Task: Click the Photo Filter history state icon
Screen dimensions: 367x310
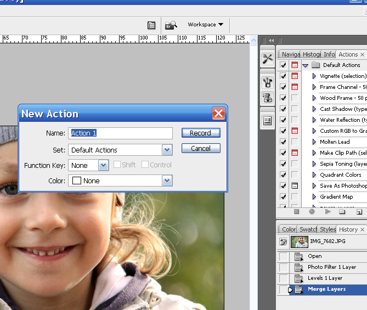Action: [x=298, y=267]
